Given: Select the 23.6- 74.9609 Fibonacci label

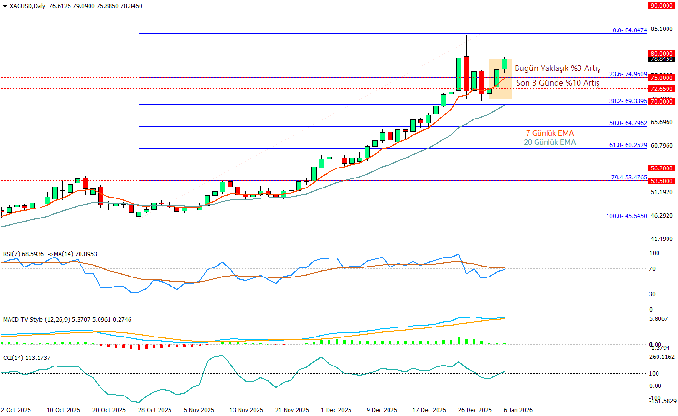Looking at the screenshot, I should pyautogui.click(x=628, y=74).
